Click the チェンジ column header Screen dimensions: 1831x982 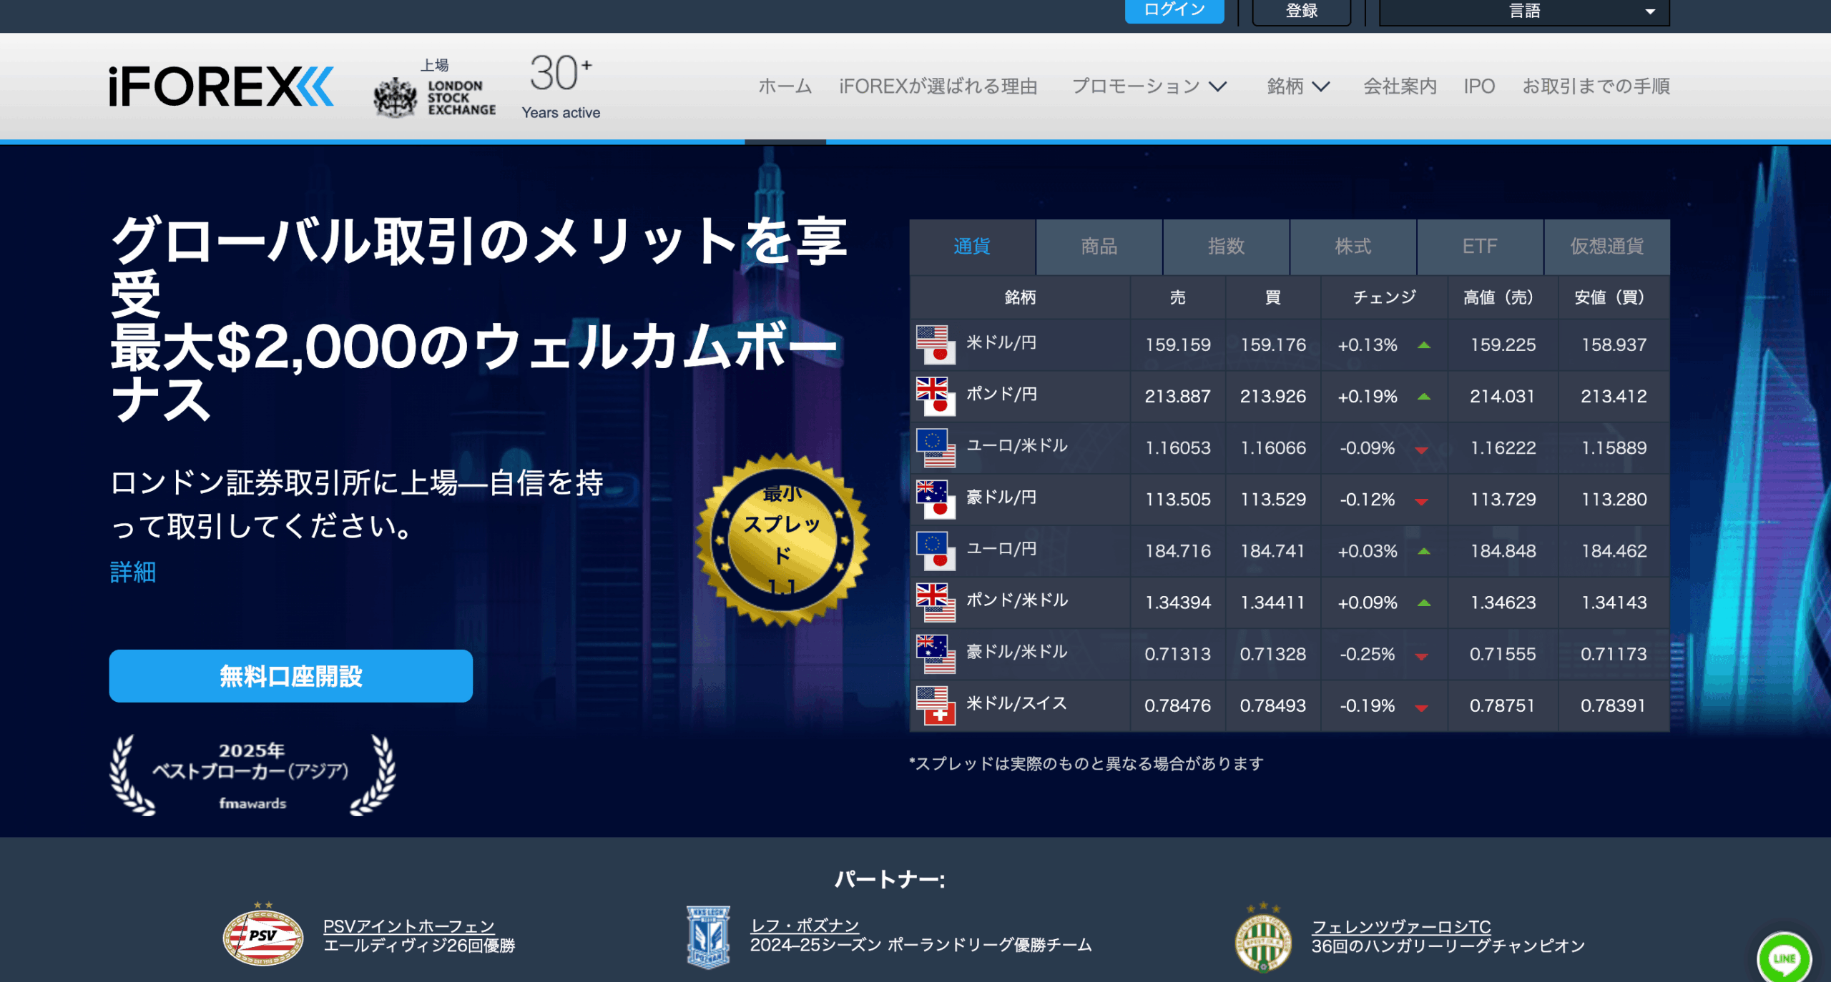(1384, 297)
